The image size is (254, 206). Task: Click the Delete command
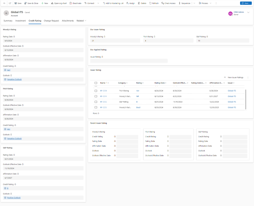142,3
